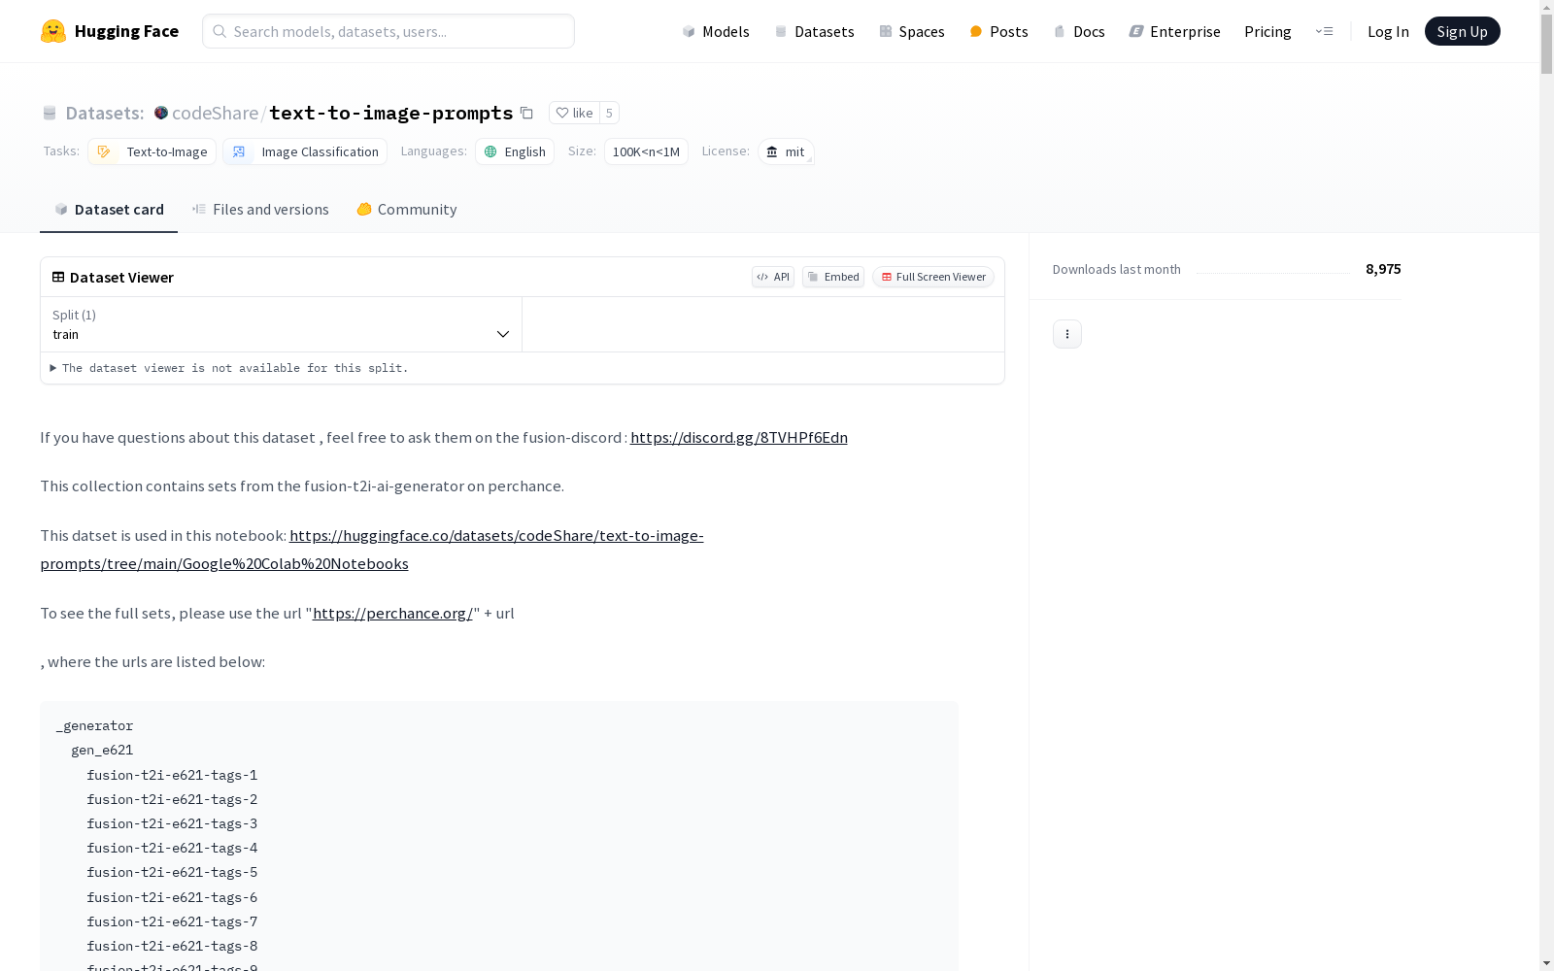This screenshot has width=1554, height=971.
Task: Click the codeShare author link
Action: (215, 113)
